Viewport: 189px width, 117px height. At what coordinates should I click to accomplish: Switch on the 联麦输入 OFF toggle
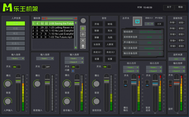(x=46, y=67)
